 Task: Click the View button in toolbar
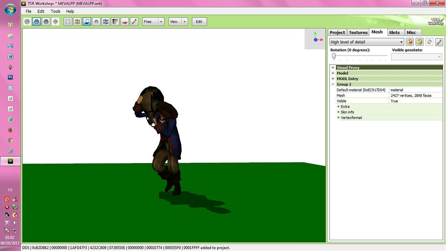point(174,22)
